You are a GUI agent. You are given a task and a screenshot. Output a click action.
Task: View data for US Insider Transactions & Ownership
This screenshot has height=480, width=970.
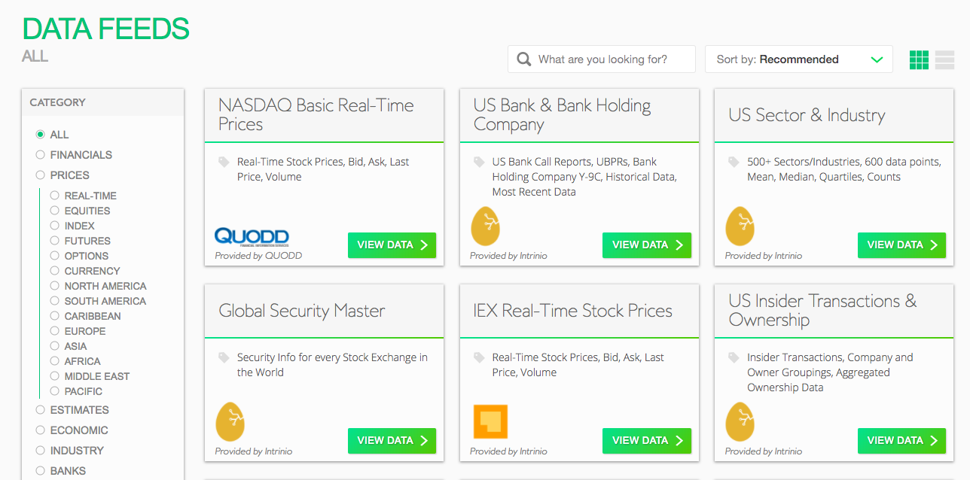click(x=901, y=440)
